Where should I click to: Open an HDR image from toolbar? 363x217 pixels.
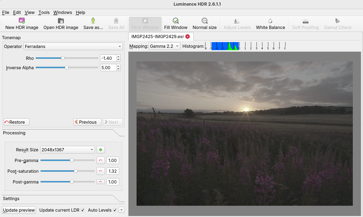click(61, 21)
